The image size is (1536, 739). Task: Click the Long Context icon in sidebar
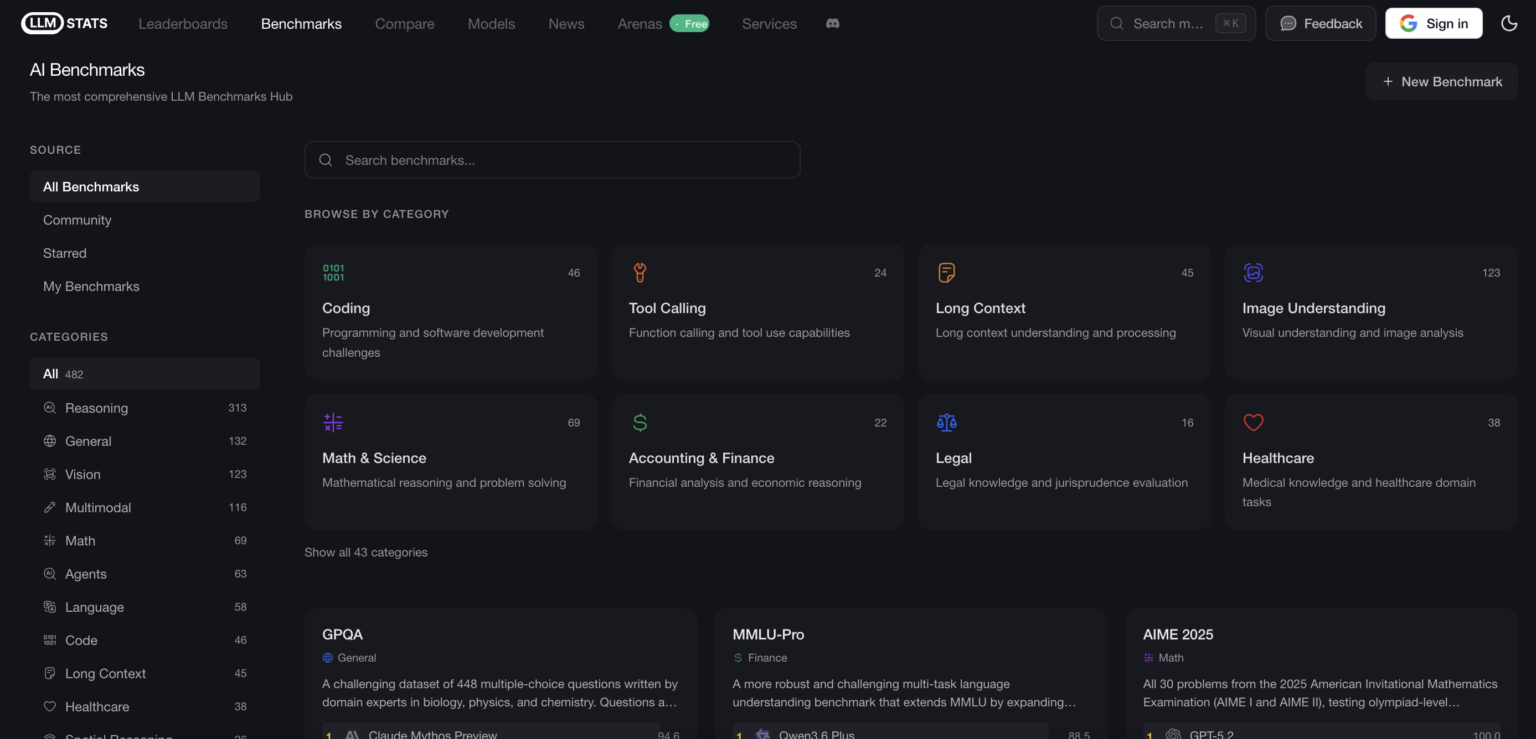[x=50, y=673]
